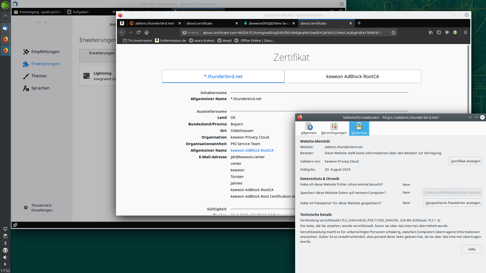486x273 pixels.
Task: Open a new Firefox tab
Action: 359,23
